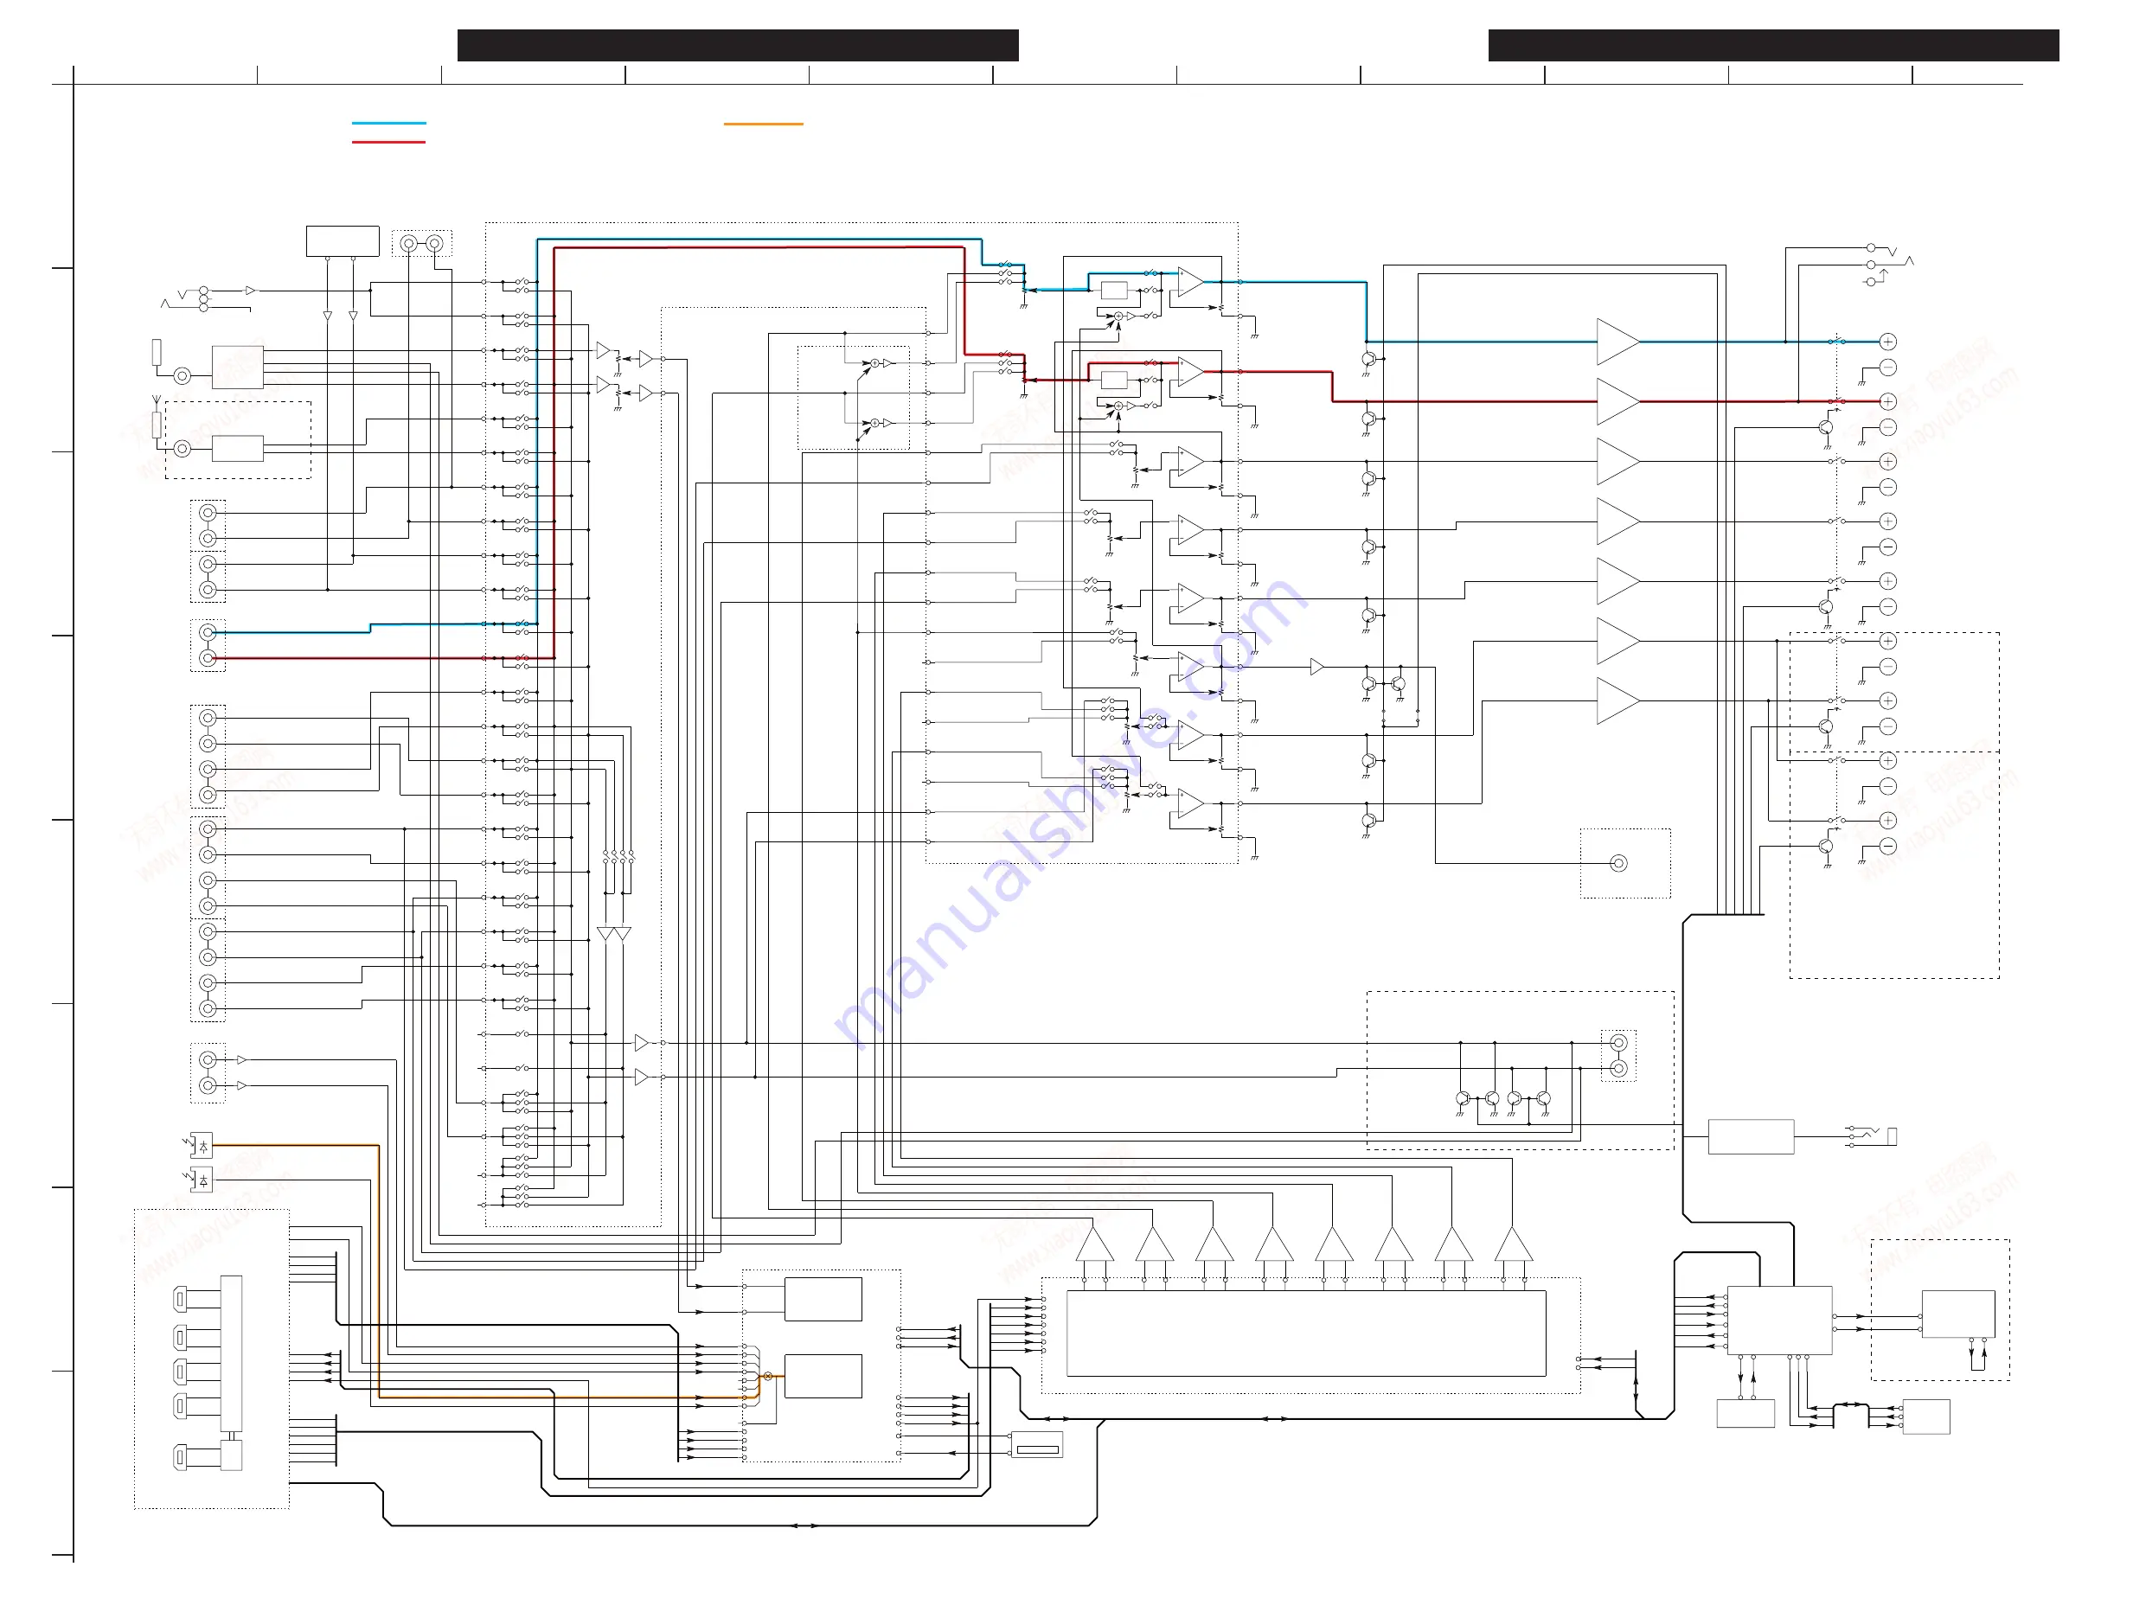Select the tuner box inside dashed rectangle
This screenshot has height=1618, width=2133.
click(238, 448)
